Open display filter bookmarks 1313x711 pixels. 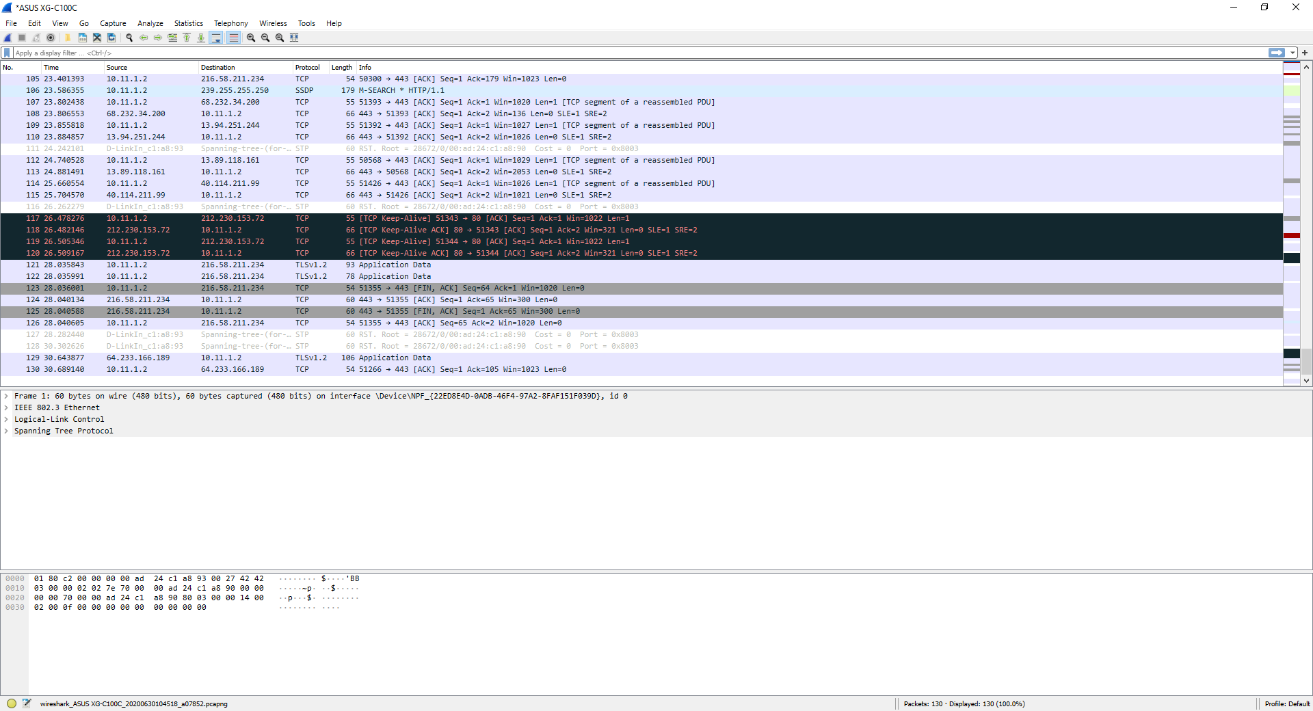pos(7,53)
